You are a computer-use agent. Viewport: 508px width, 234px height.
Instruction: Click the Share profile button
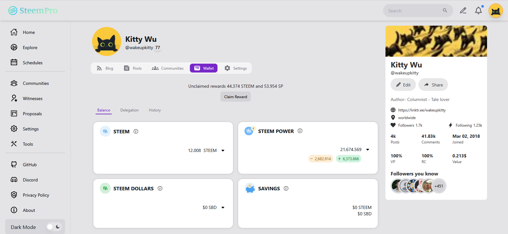tap(433, 85)
